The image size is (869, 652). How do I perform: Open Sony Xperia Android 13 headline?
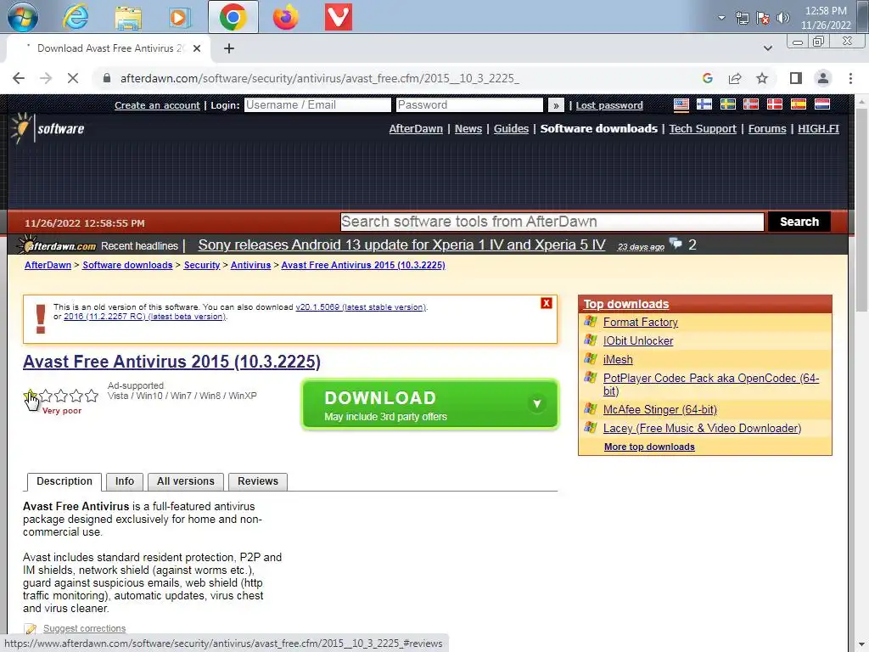401,245
